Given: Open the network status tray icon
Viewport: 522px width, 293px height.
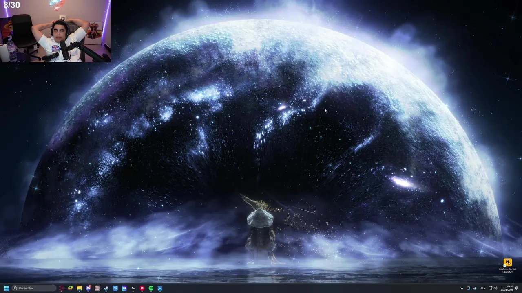Looking at the screenshot, I should click(490, 288).
